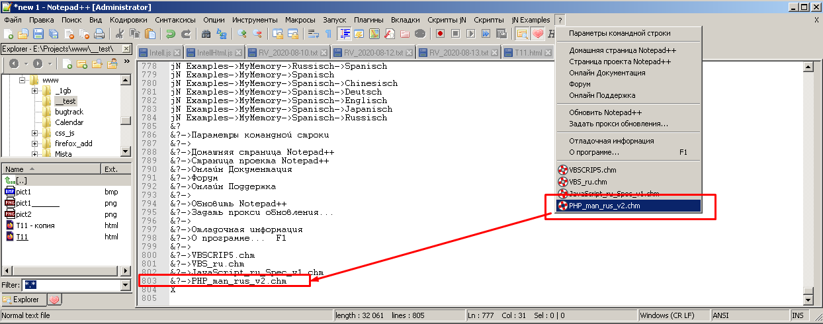Click Explorer panel back navigation icon
This screenshot has width=823, height=324.
click(x=14, y=63)
